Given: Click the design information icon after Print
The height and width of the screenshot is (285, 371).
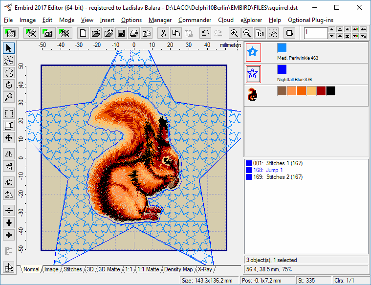Looking at the screenshot, I should (x=147, y=33).
